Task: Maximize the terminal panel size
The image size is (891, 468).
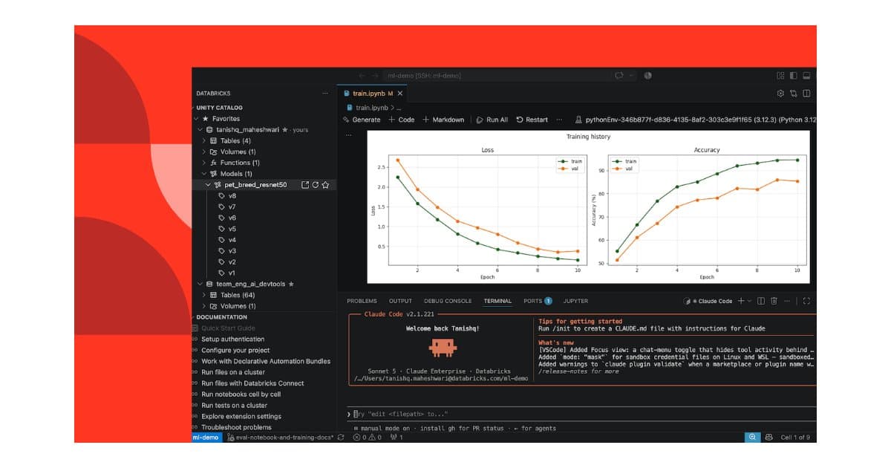Action: point(806,301)
